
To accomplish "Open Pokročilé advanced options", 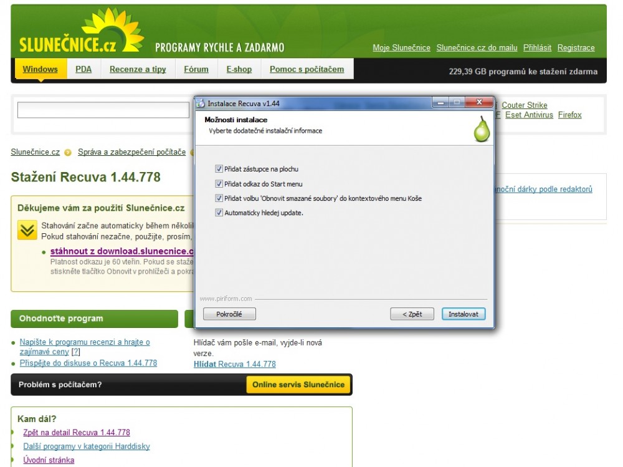I will click(229, 314).
